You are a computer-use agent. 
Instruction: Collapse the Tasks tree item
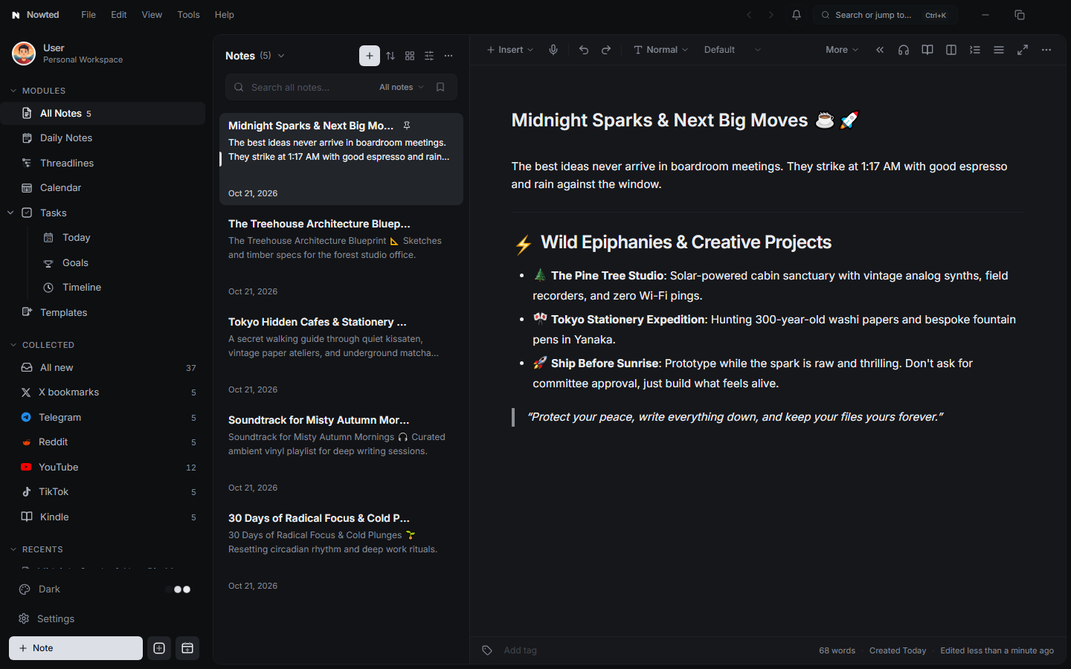[x=10, y=213]
